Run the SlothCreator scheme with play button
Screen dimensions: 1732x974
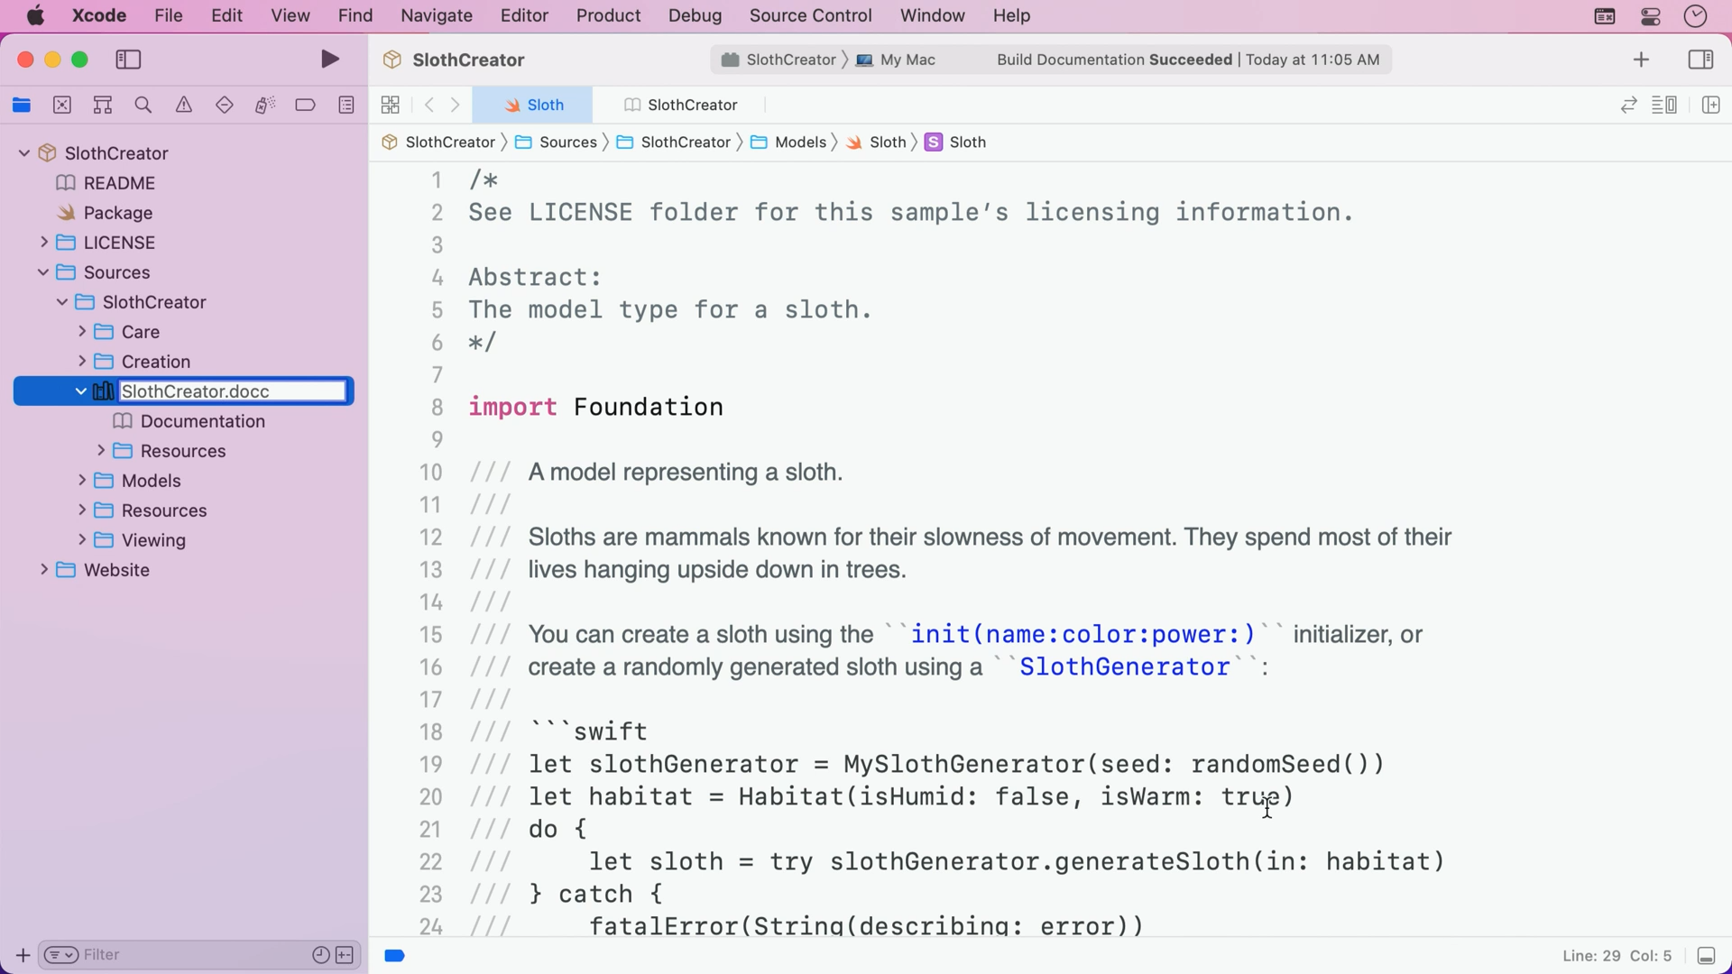click(x=330, y=60)
